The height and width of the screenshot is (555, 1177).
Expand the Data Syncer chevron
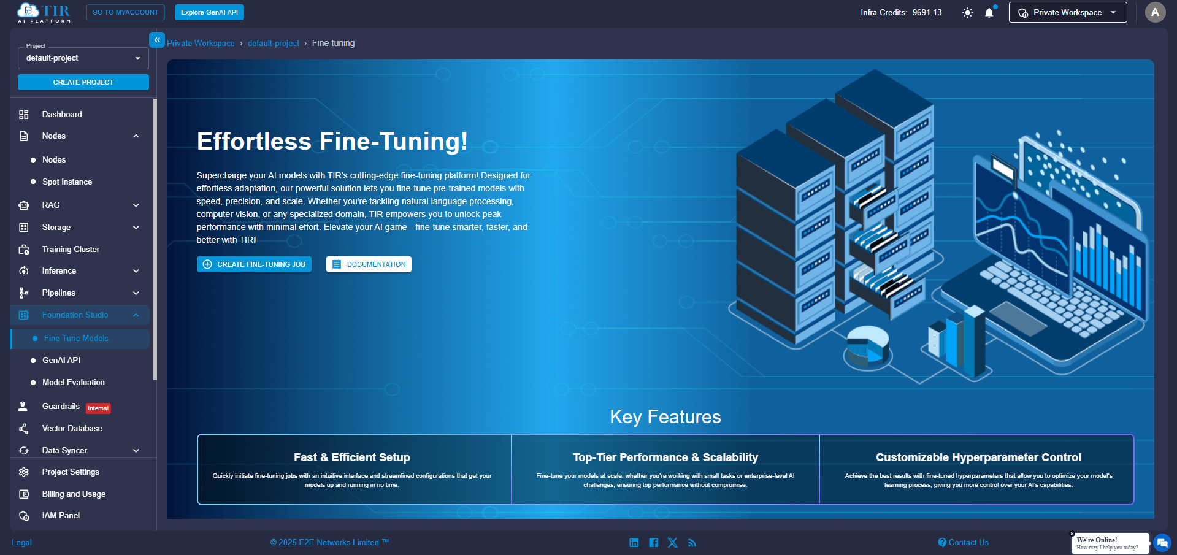(136, 451)
